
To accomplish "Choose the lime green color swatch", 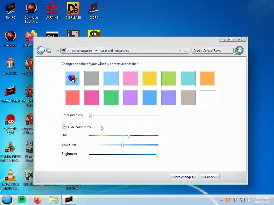I will [x=169, y=78].
